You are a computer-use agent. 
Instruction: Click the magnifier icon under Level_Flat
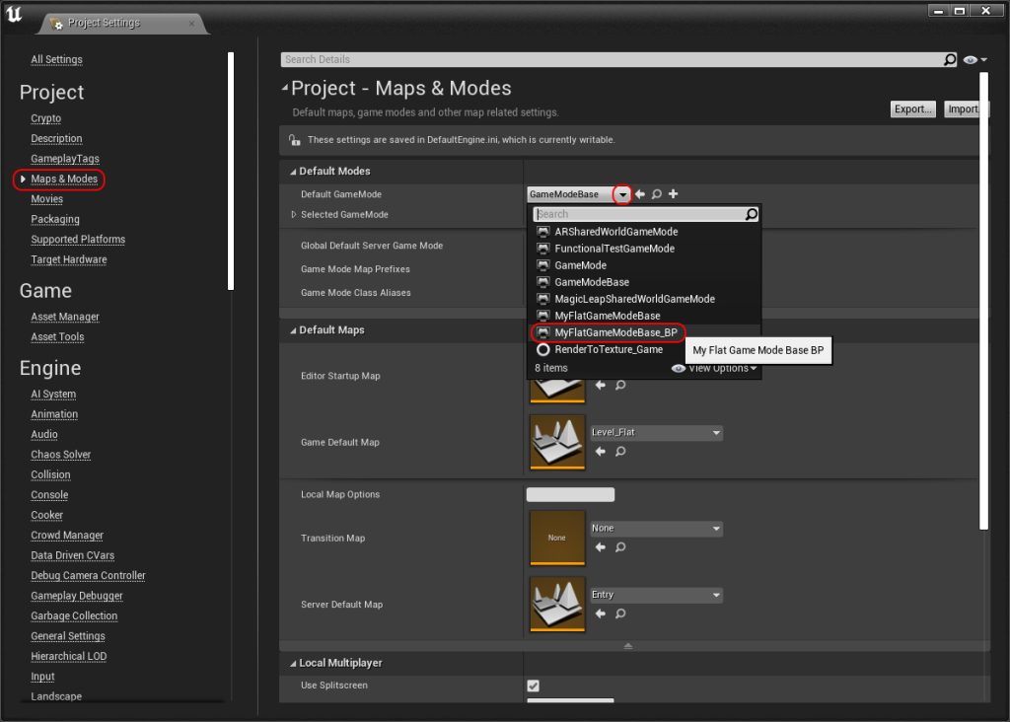620,451
